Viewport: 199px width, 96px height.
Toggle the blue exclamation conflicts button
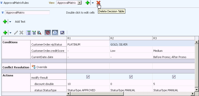tap(55, 33)
